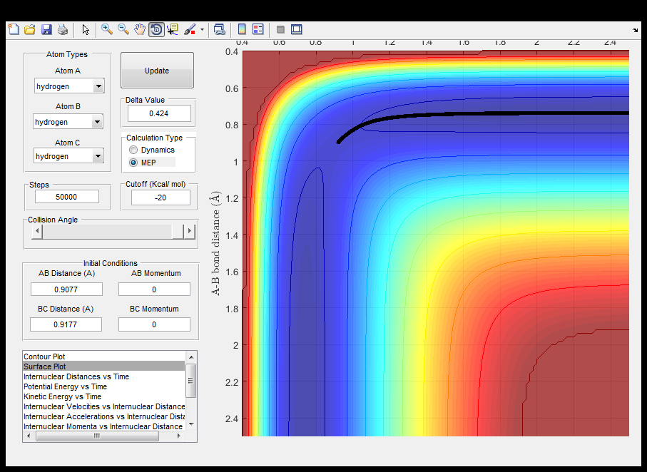The image size is (647, 472).
Task: Print the figure using the printer icon
Action: pos(63,29)
